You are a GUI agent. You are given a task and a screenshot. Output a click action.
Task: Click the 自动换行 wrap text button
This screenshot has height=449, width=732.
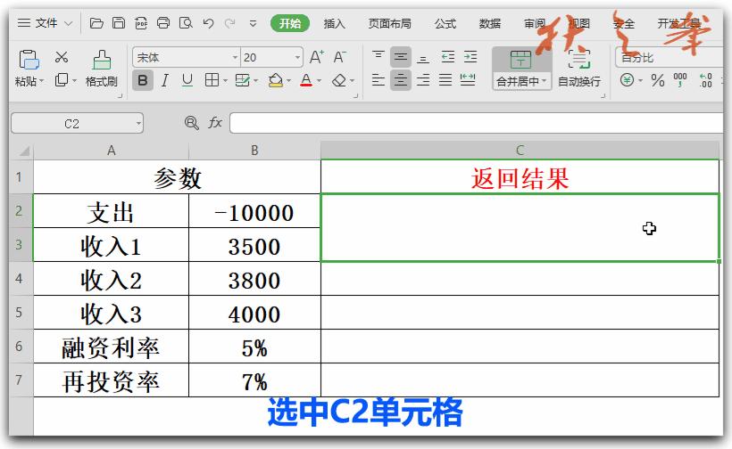579,68
